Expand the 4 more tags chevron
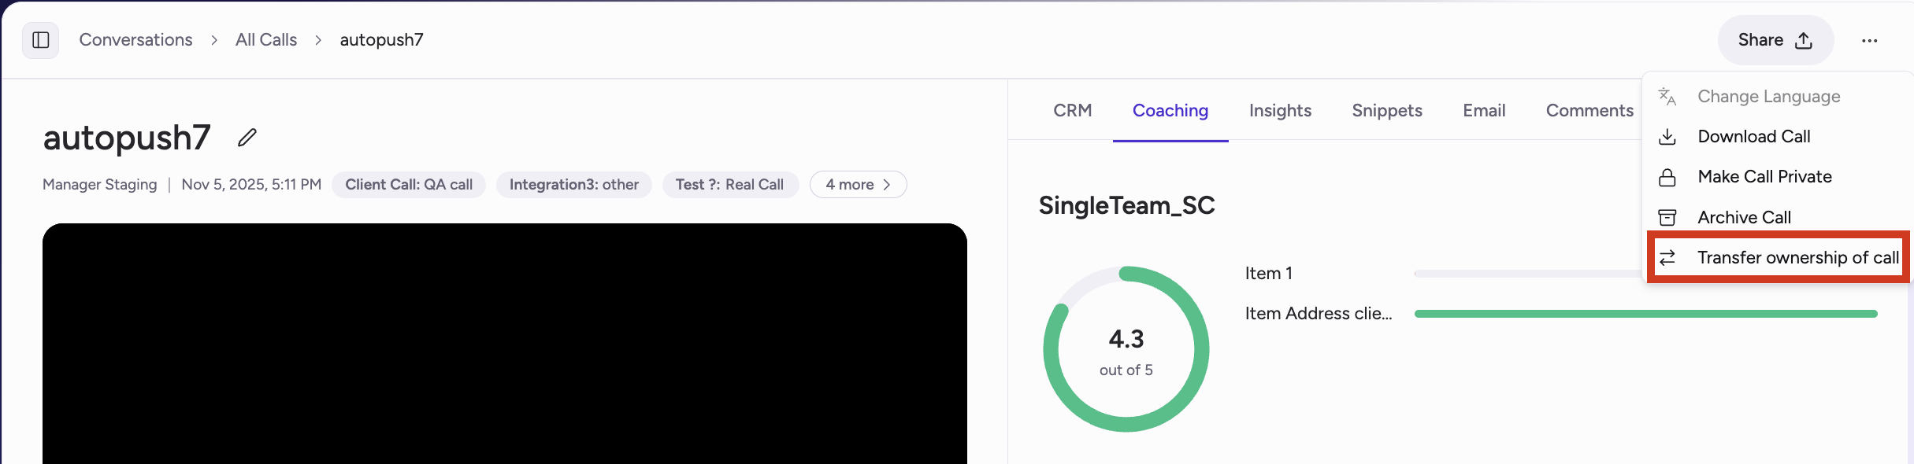Image resolution: width=1914 pixels, height=464 pixels. click(857, 184)
